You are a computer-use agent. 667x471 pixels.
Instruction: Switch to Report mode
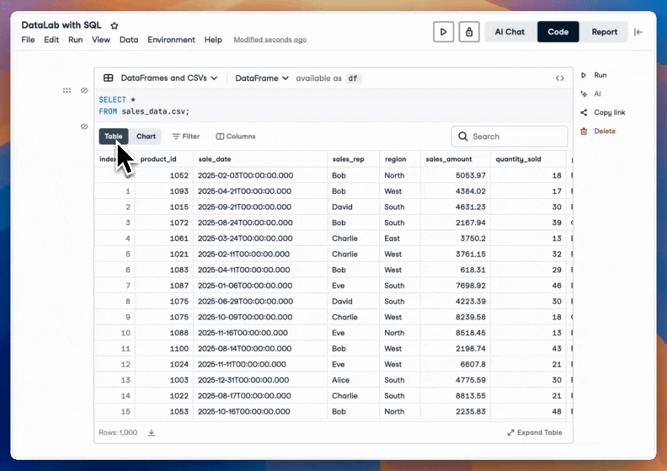(x=604, y=32)
